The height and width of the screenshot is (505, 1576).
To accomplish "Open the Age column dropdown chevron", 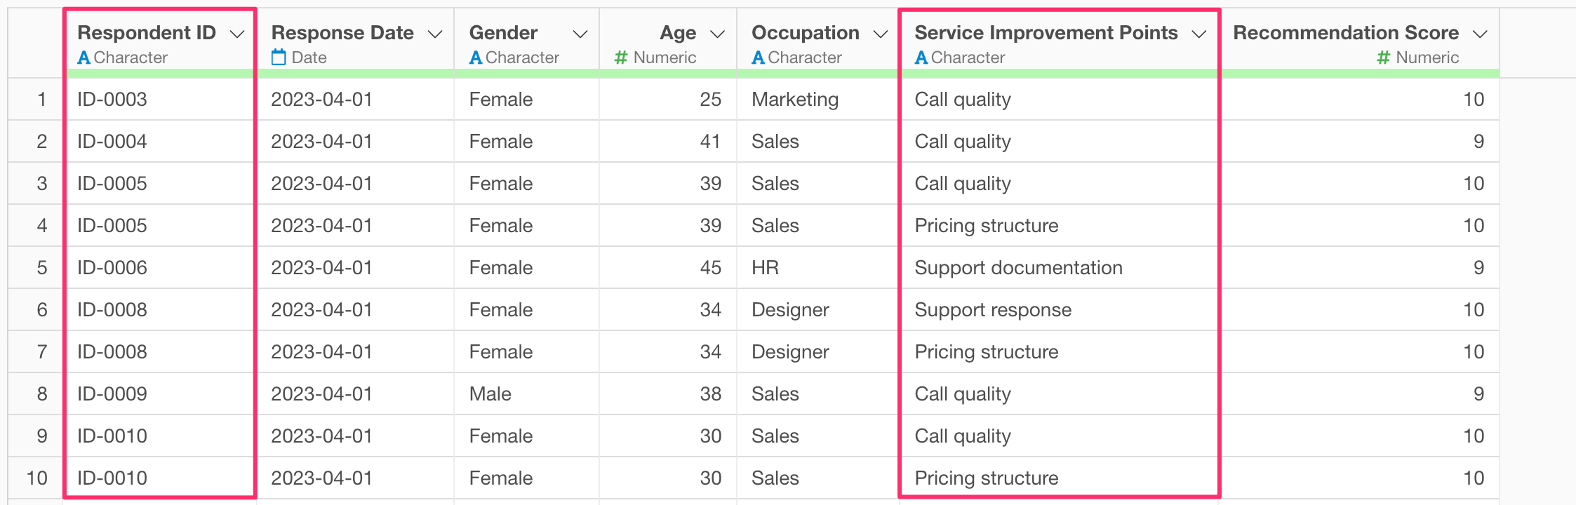I will [x=717, y=34].
